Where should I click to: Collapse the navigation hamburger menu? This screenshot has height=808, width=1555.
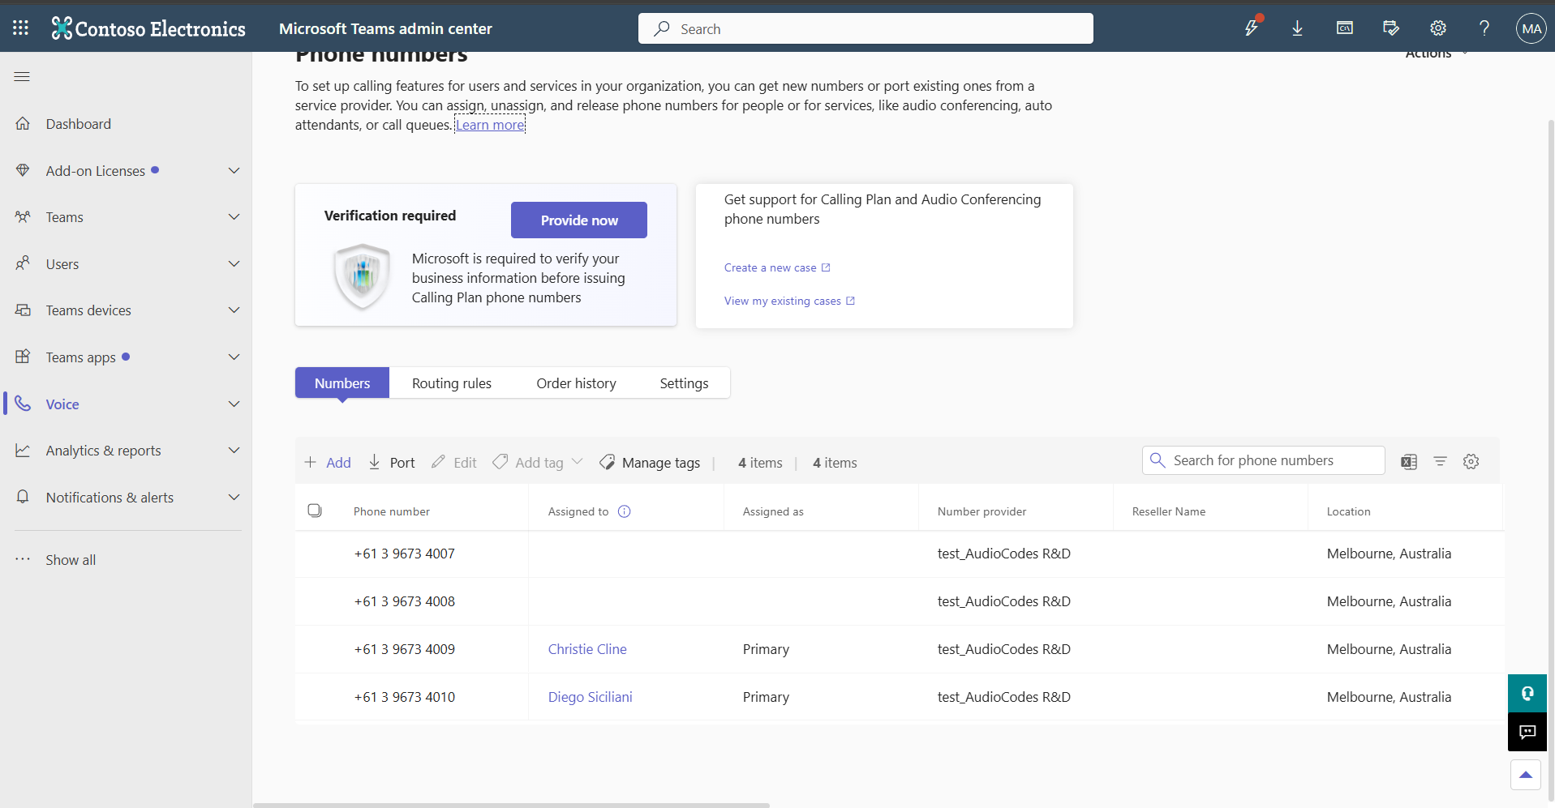click(22, 77)
